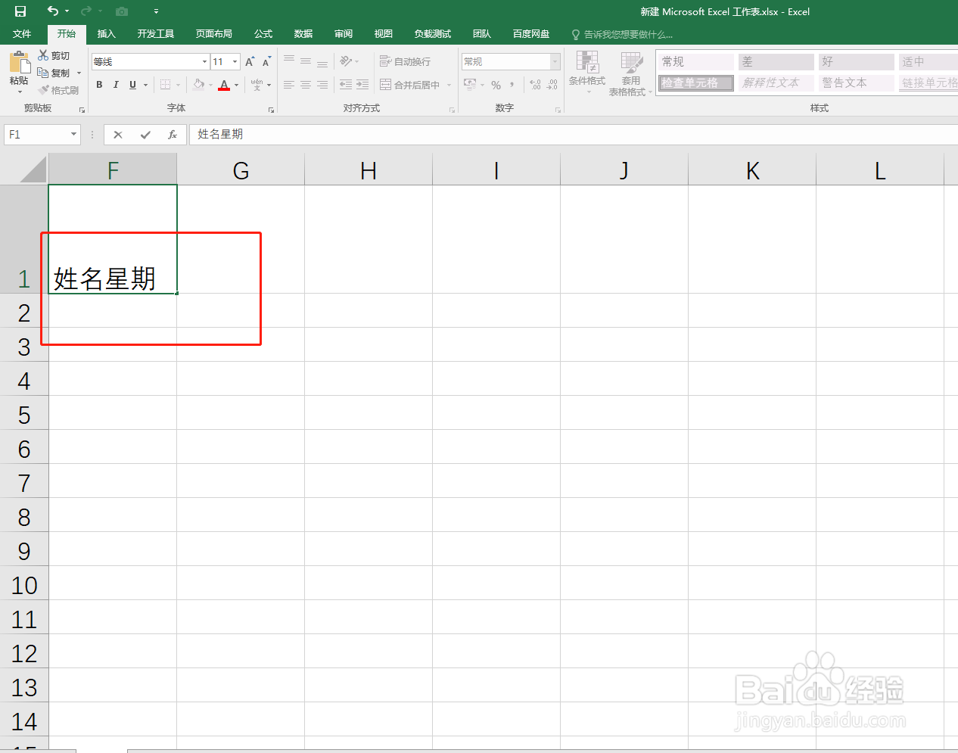Switch to the 公式 tab
The width and height of the screenshot is (958, 753).
coord(263,34)
